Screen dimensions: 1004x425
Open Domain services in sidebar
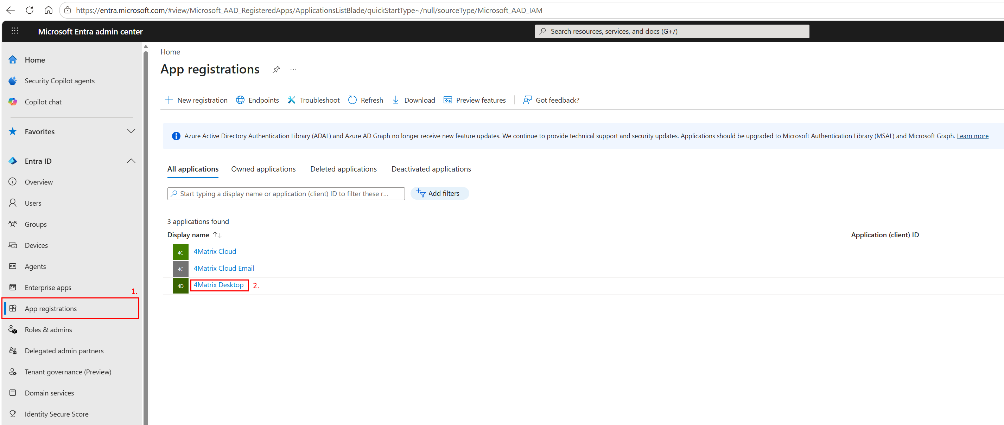(x=50, y=393)
